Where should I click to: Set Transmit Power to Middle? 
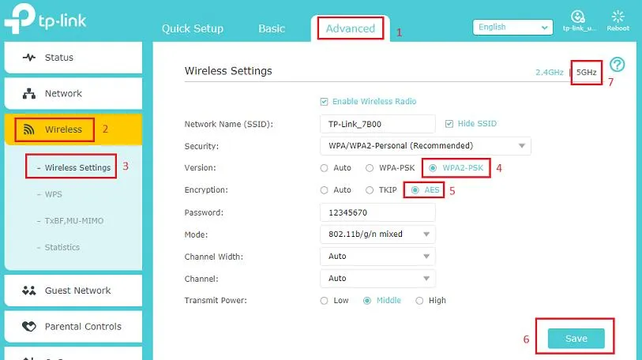pyautogui.click(x=367, y=301)
